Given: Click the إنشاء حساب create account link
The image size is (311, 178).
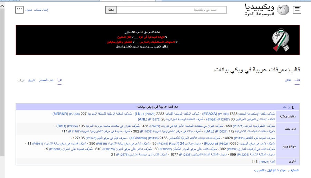Looking at the screenshot, I should pyautogui.click(x=41, y=10).
